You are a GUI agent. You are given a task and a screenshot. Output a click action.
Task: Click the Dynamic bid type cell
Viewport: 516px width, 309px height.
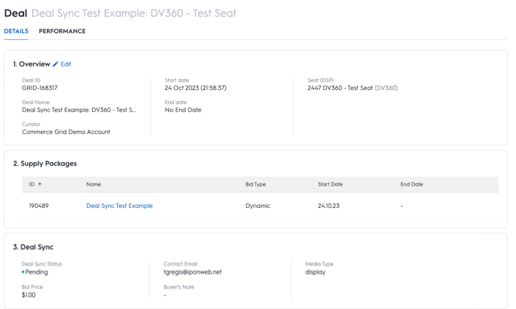click(258, 206)
